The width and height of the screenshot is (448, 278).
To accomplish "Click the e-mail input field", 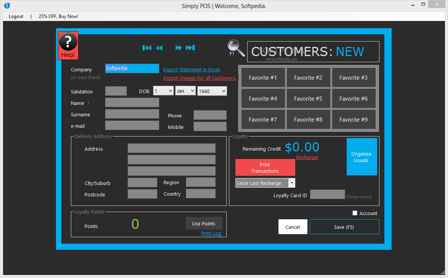I will coord(132,125).
